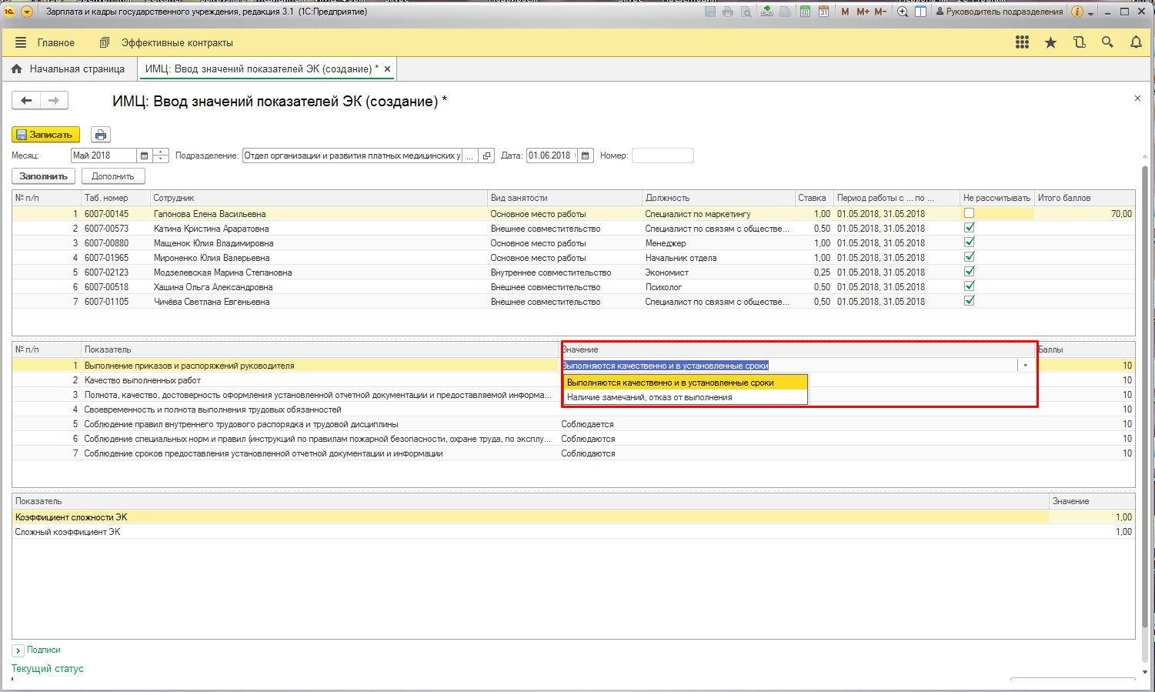Click the Номер input field
The height and width of the screenshot is (692, 1155).
662,155
